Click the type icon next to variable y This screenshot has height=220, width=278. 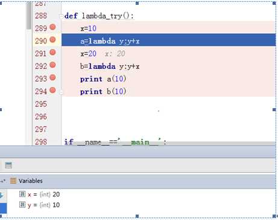coord(22,205)
